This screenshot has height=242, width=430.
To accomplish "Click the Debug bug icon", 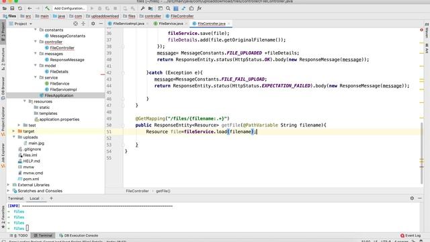I will point(99,9).
